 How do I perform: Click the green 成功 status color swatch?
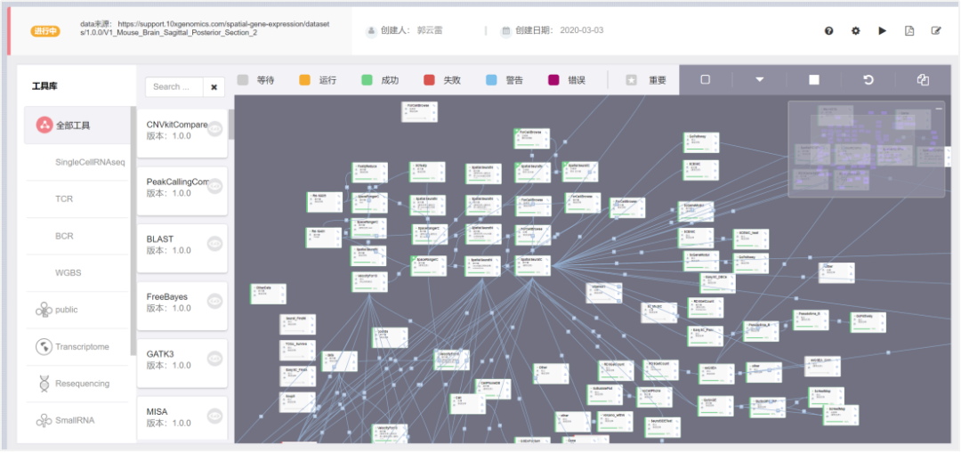click(367, 80)
